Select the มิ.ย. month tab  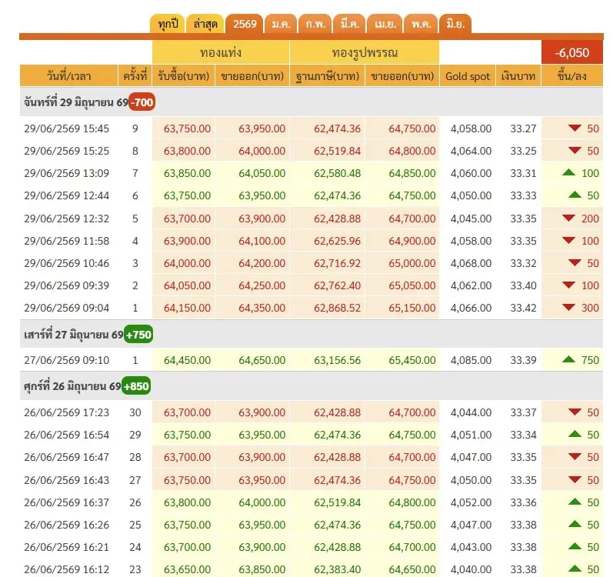pyautogui.click(x=455, y=25)
